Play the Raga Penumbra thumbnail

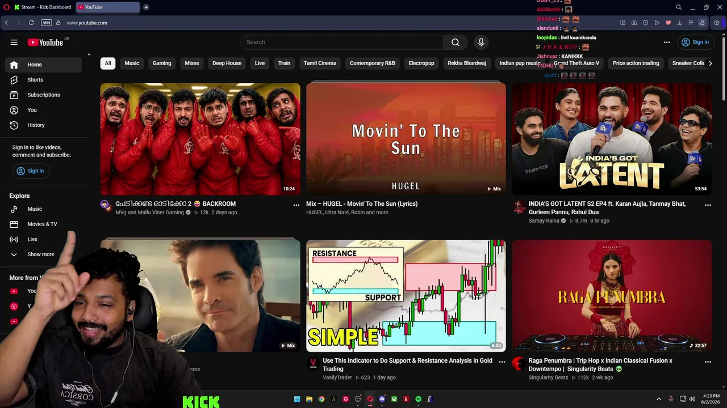(612, 295)
